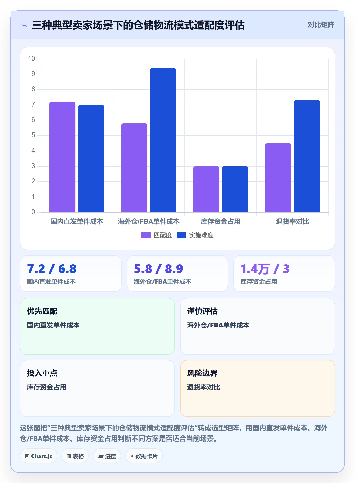Select the 5.8 / 8.9 stat card
Image resolution: width=355 pixels, height=483 pixels.
[x=177, y=274]
